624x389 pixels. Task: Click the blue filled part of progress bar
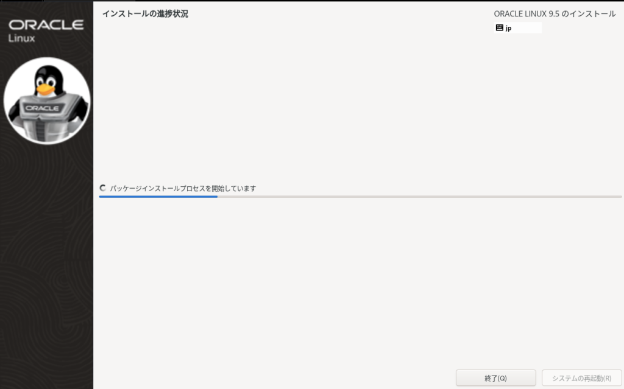[158, 197]
